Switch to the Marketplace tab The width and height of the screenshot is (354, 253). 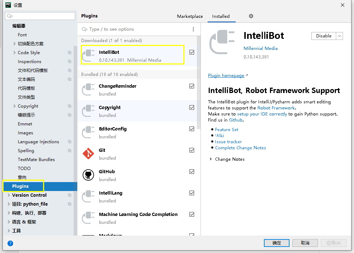coord(190,16)
